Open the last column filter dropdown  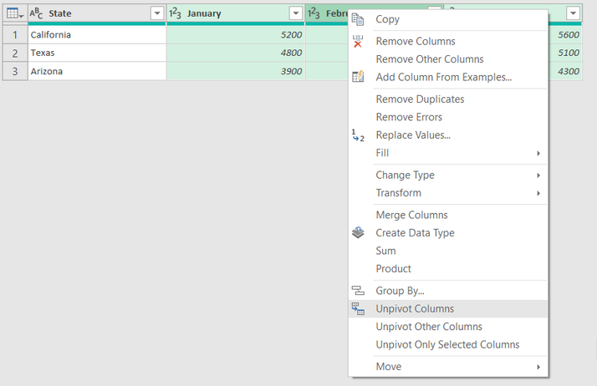pos(573,13)
